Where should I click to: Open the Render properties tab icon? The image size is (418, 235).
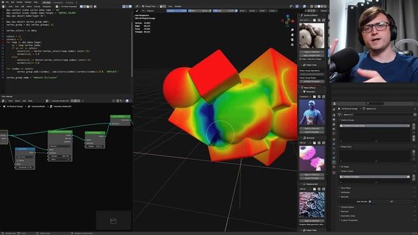[x=334, y=115]
